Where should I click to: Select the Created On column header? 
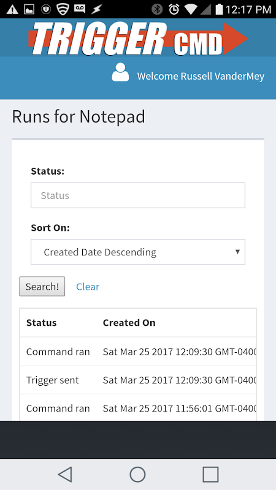tap(129, 323)
